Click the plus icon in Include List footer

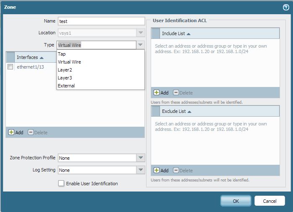click(157, 92)
